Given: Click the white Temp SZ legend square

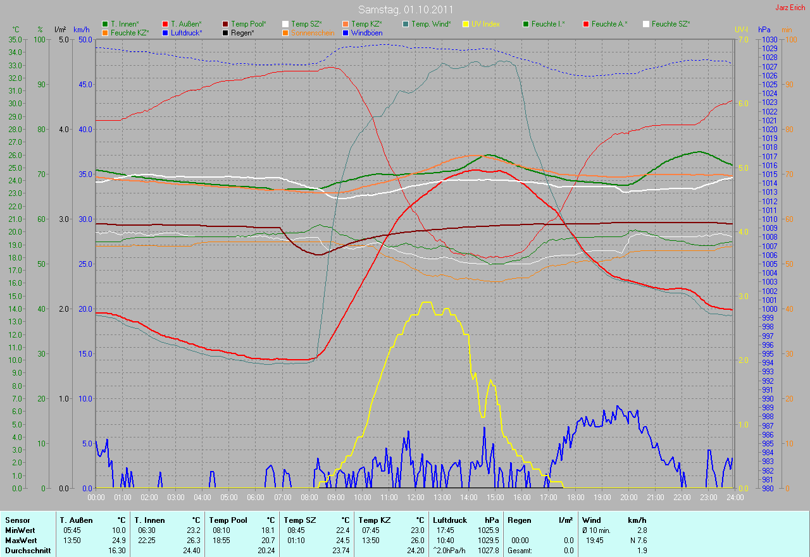Looking at the screenshot, I should [x=286, y=24].
